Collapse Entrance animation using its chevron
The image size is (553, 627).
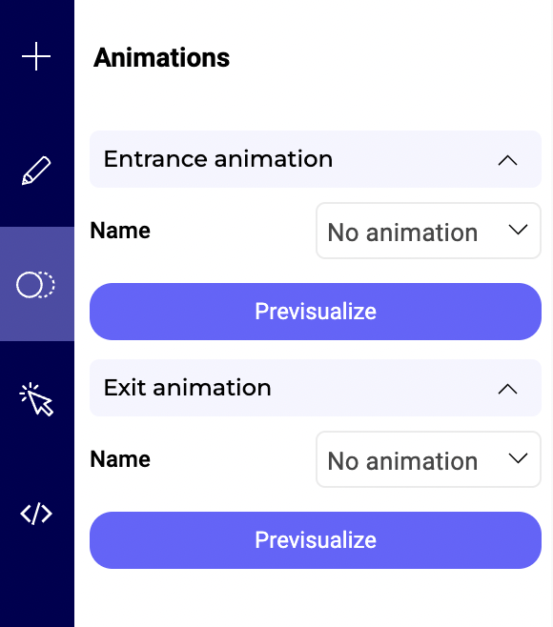pos(507,160)
